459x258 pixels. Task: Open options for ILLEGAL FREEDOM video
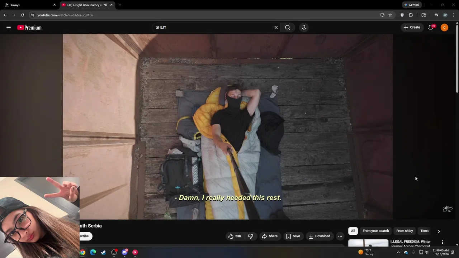pos(442,242)
